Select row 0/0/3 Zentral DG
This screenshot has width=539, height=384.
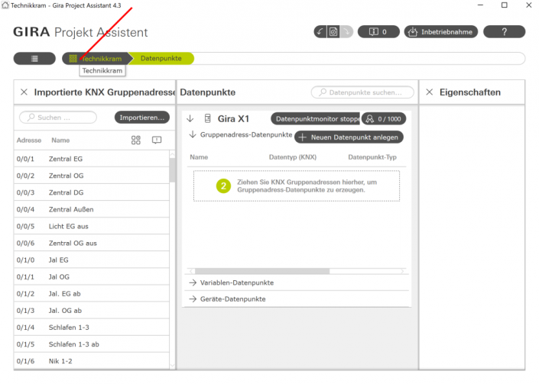[x=92, y=192]
